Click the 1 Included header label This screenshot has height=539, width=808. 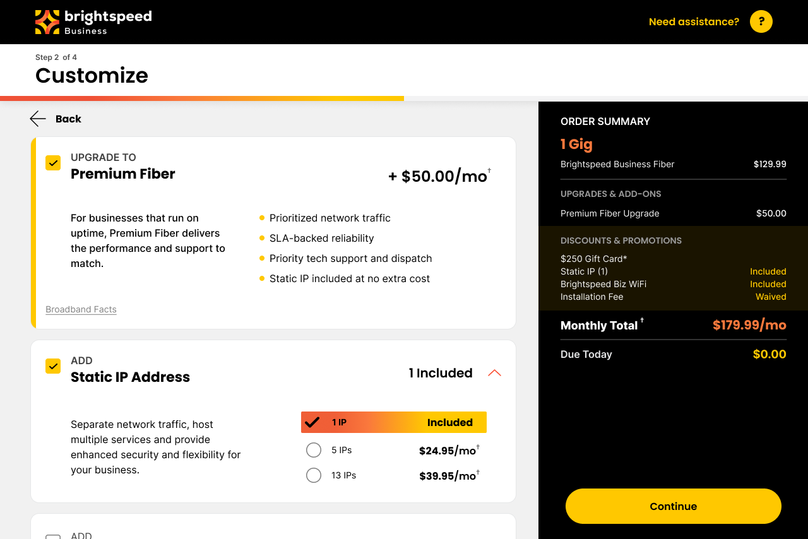click(441, 373)
